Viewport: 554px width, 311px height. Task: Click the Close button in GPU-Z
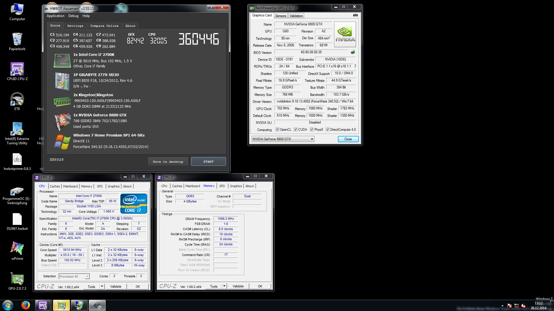[348, 139]
